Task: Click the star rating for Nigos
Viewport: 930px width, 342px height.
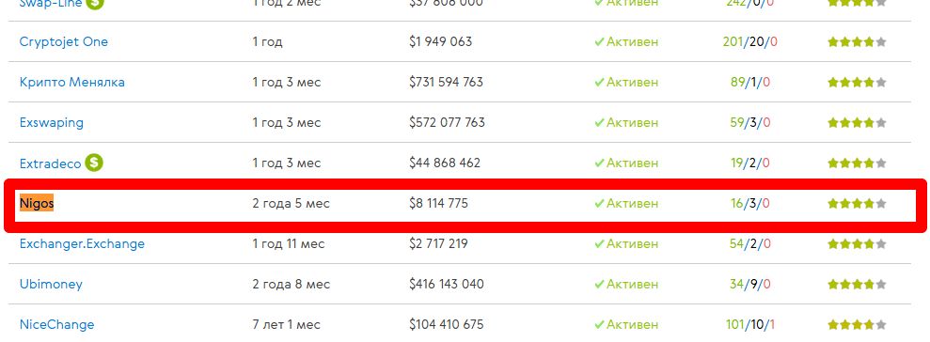Action: coord(857,203)
